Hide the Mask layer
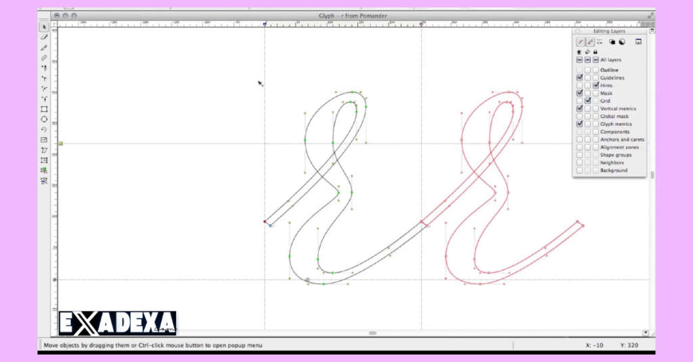693x362 pixels. pos(579,93)
